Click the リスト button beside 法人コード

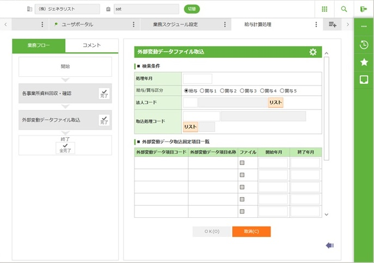pyautogui.click(x=275, y=102)
